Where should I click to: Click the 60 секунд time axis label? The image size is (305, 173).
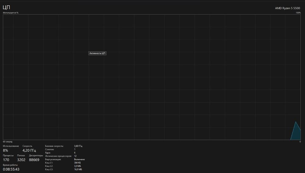[x=8, y=142]
